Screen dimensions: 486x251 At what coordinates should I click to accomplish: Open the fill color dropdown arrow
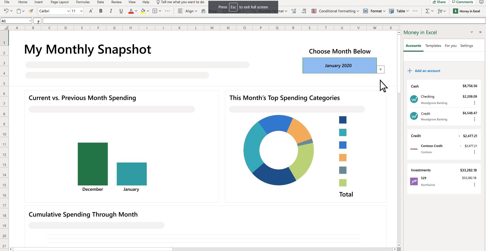(148, 11)
